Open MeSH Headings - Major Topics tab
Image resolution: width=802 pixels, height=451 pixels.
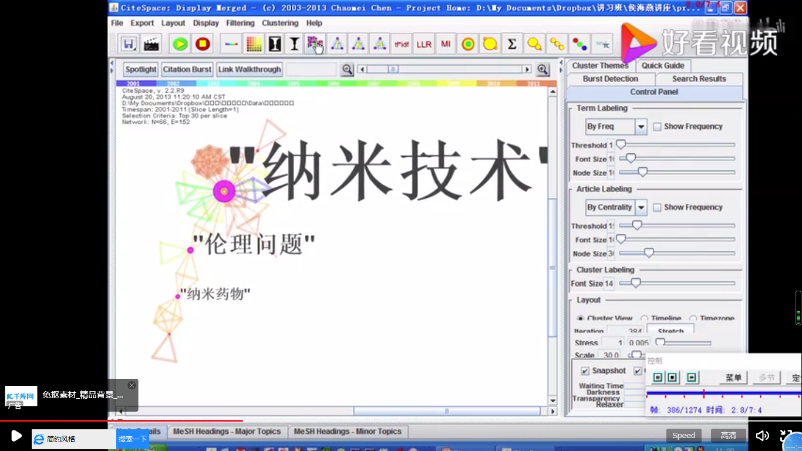[x=227, y=432]
